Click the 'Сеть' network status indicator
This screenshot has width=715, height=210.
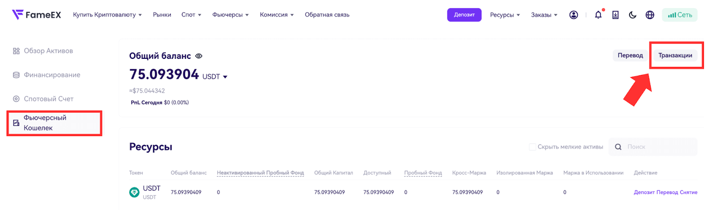click(x=680, y=15)
